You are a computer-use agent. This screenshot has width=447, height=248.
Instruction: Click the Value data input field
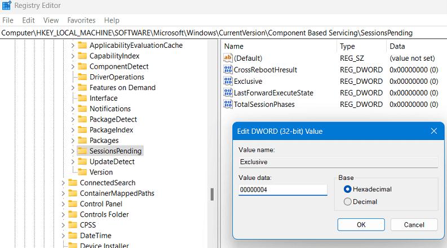[283, 190]
